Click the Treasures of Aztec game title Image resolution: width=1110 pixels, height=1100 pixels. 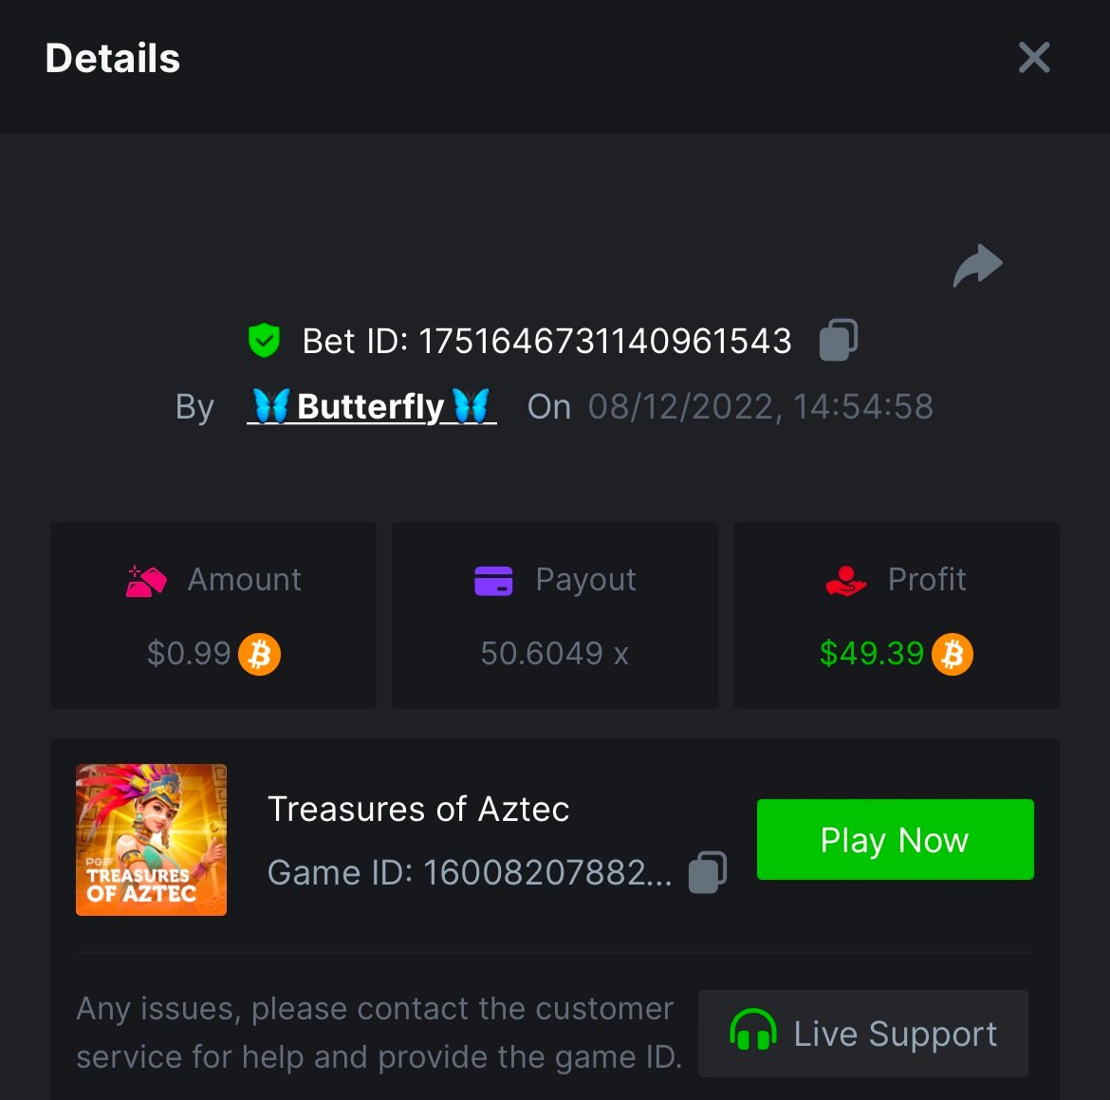tap(418, 810)
